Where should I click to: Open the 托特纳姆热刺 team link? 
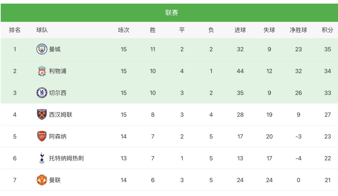[66, 158]
